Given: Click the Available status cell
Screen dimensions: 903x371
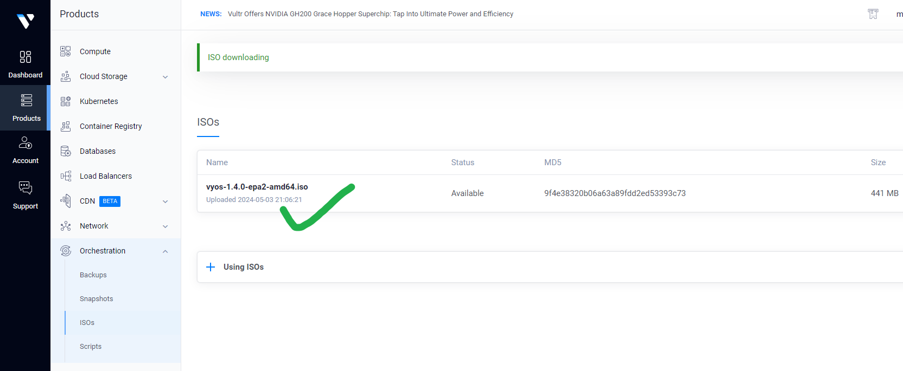Looking at the screenshot, I should pyautogui.click(x=467, y=193).
